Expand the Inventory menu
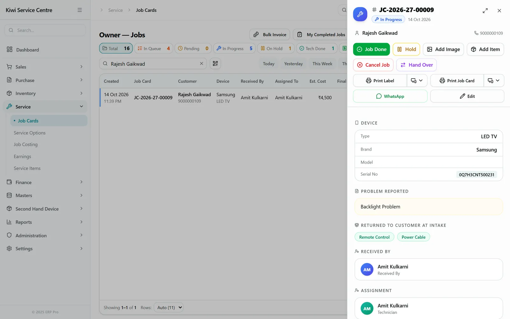This screenshot has width=510, height=319. point(45,93)
